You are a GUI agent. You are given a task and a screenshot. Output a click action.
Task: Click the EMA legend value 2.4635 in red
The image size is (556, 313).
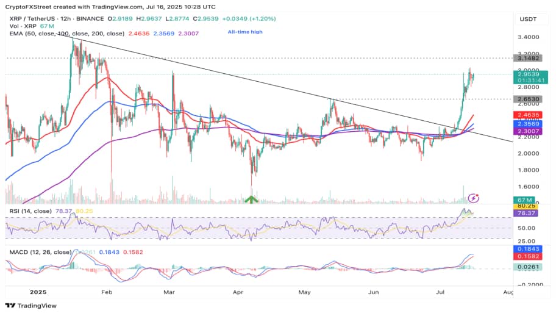(x=138, y=34)
